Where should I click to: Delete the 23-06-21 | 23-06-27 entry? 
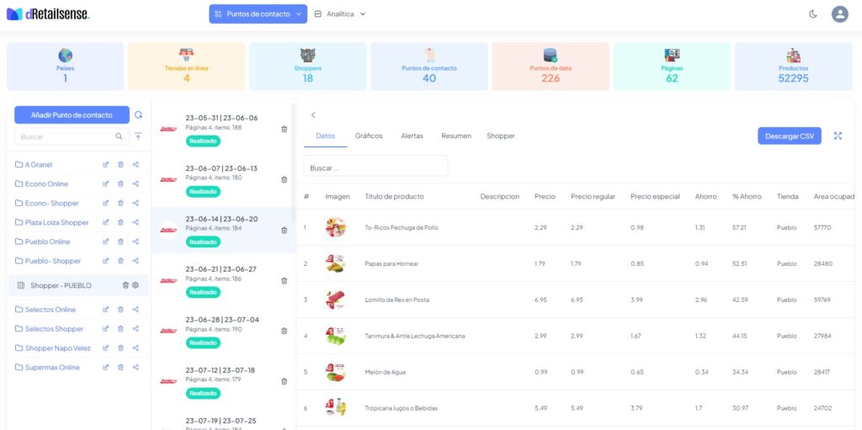click(285, 281)
